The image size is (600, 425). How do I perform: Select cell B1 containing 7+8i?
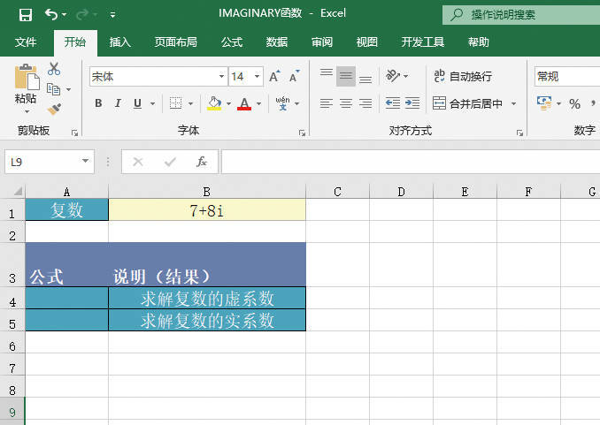point(206,210)
